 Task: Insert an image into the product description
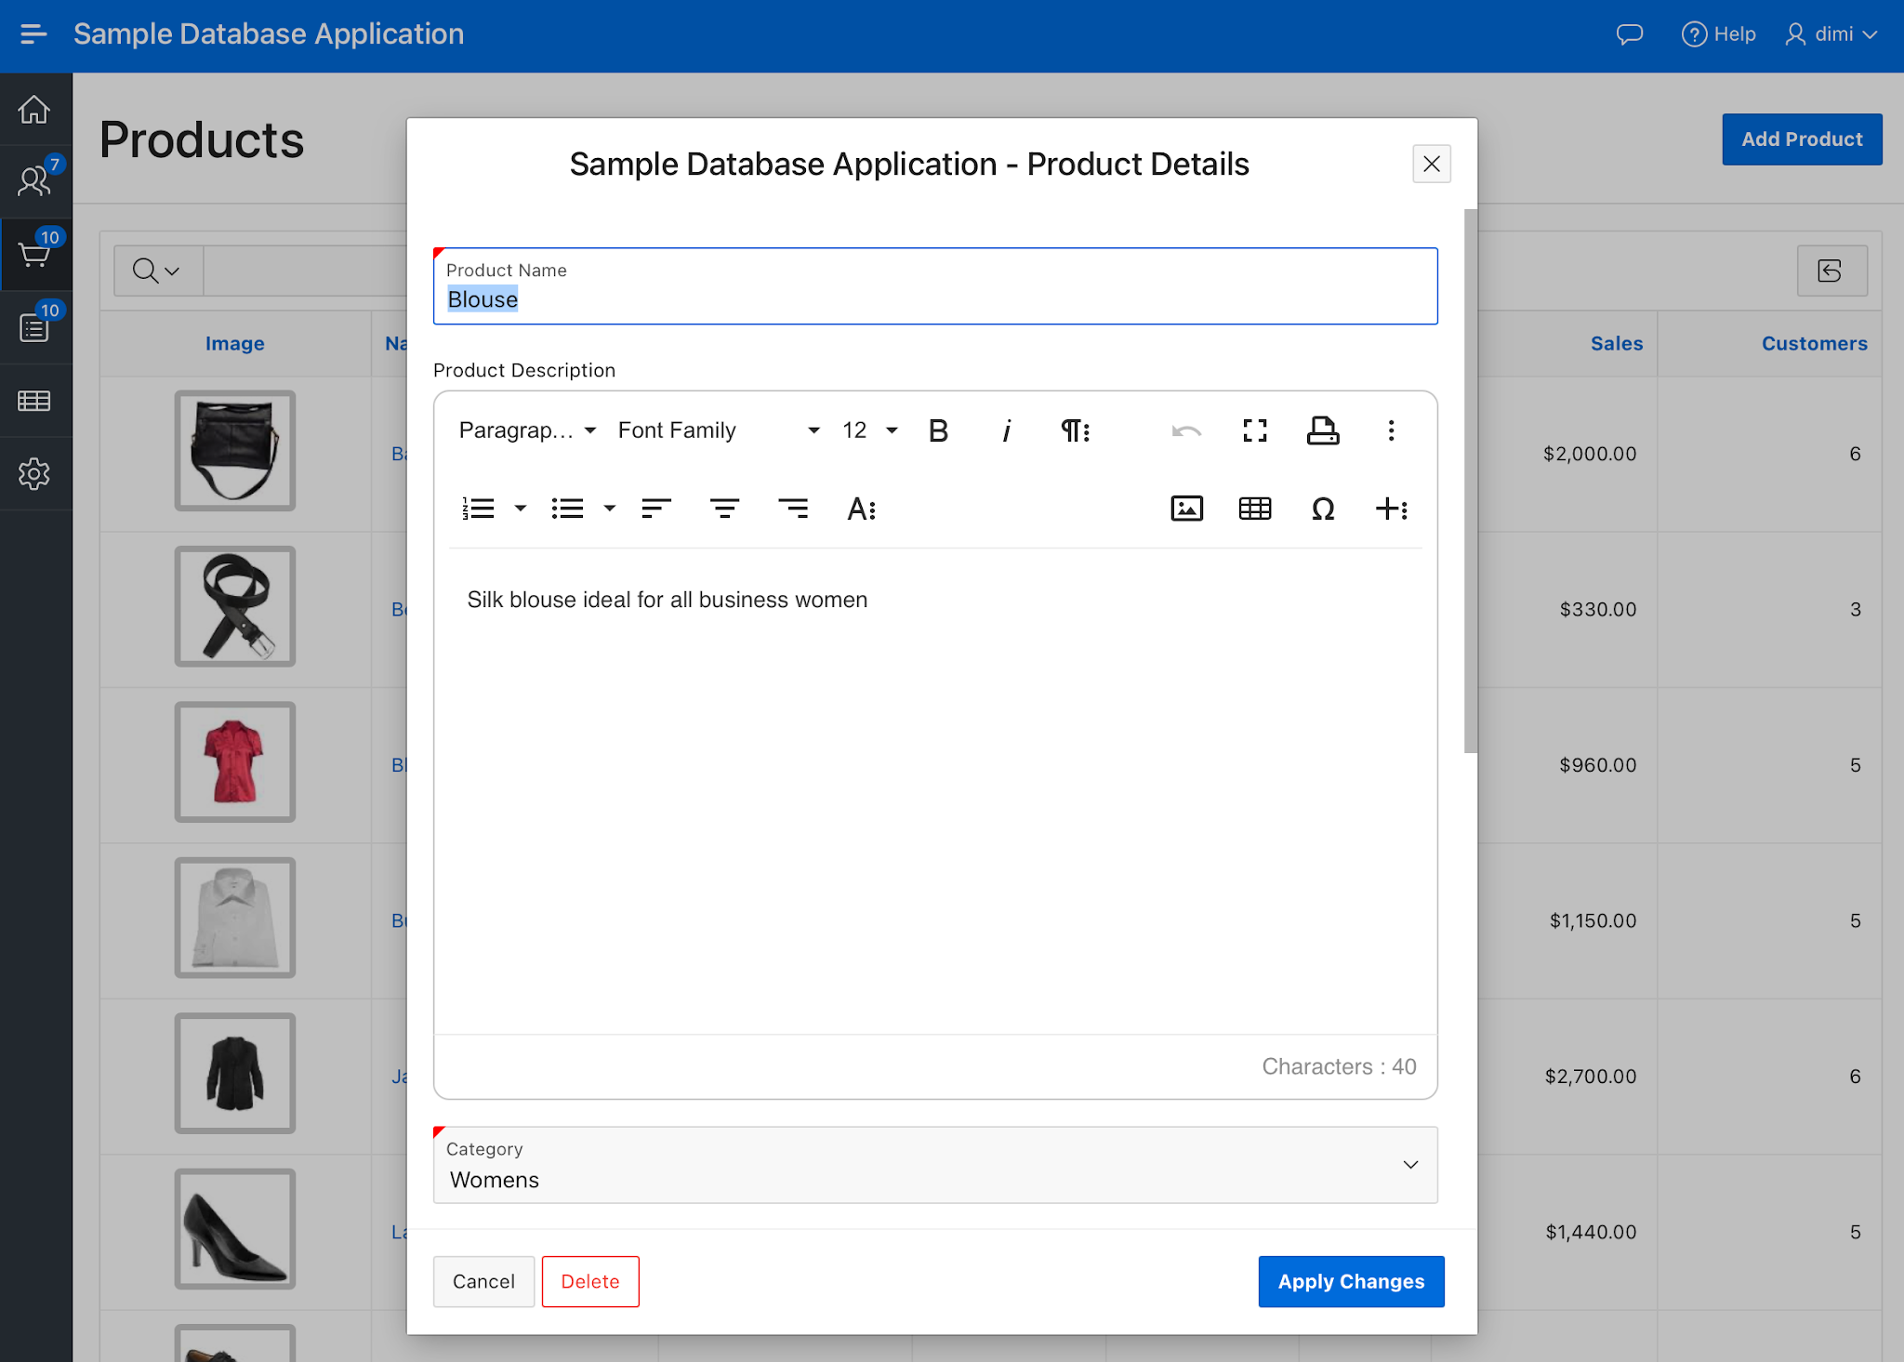[1187, 508]
